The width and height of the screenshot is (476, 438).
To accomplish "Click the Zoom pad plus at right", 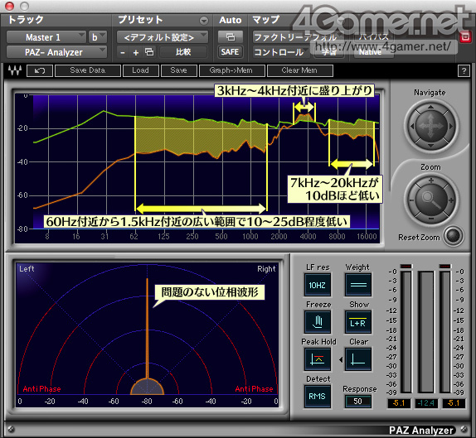I will pyautogui.click(x=451, y=200).
